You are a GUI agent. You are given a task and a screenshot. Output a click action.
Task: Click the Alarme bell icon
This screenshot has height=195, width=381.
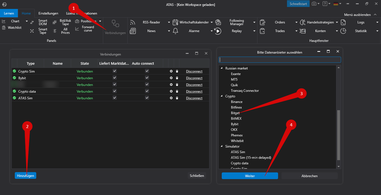pos(175,31)
